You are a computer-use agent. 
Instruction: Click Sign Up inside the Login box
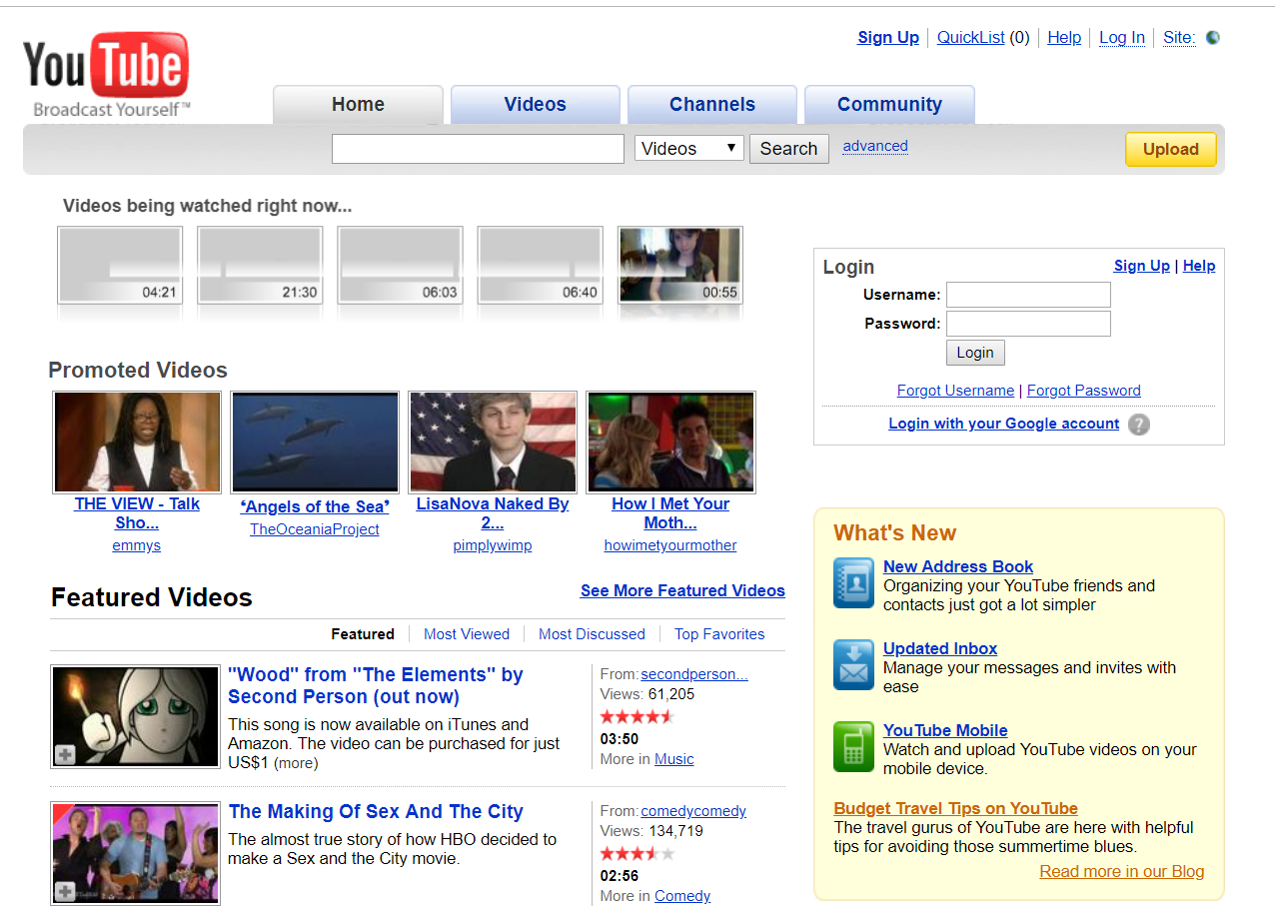(1142, 266)
